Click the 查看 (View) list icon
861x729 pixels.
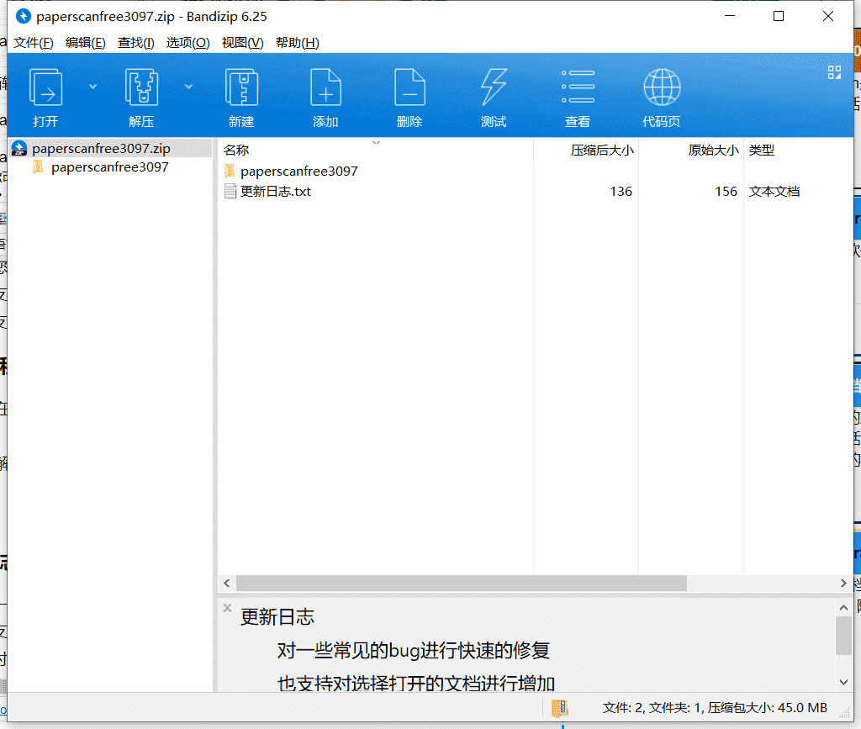point(578,87)
